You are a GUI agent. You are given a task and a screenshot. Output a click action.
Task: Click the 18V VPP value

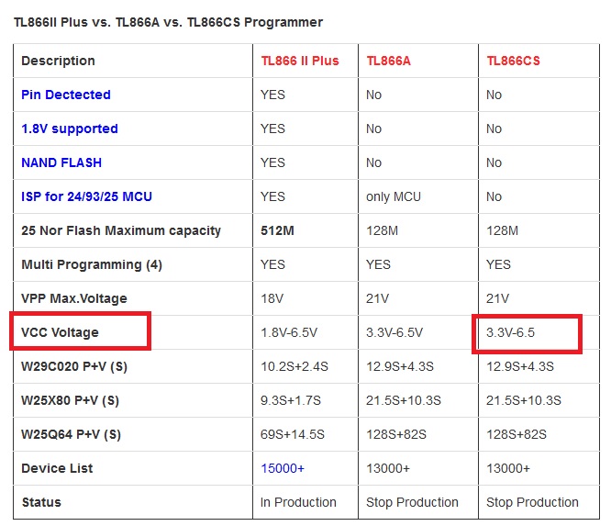(272, 298)
